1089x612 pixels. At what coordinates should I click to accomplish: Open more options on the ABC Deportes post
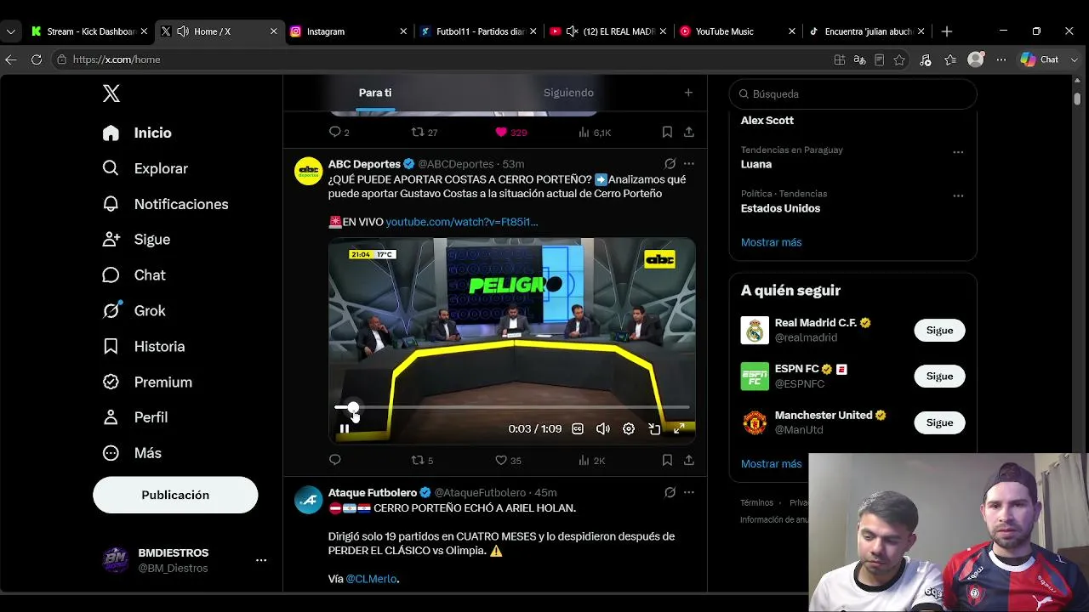[689, 164]
